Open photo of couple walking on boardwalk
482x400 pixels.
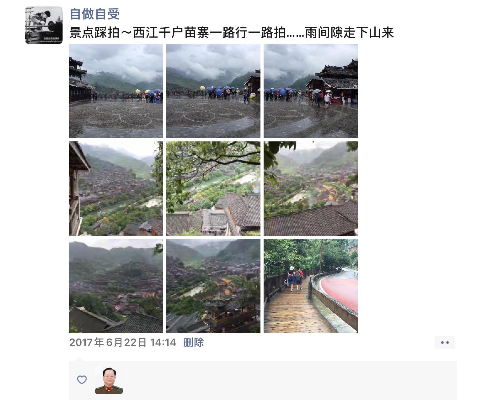[x=311, y=286]
